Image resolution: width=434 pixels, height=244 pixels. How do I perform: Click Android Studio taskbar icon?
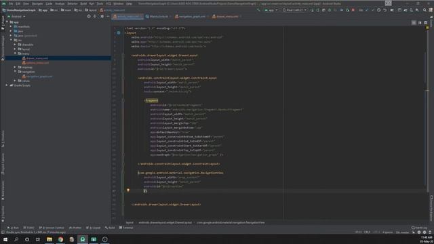(83, 239)
